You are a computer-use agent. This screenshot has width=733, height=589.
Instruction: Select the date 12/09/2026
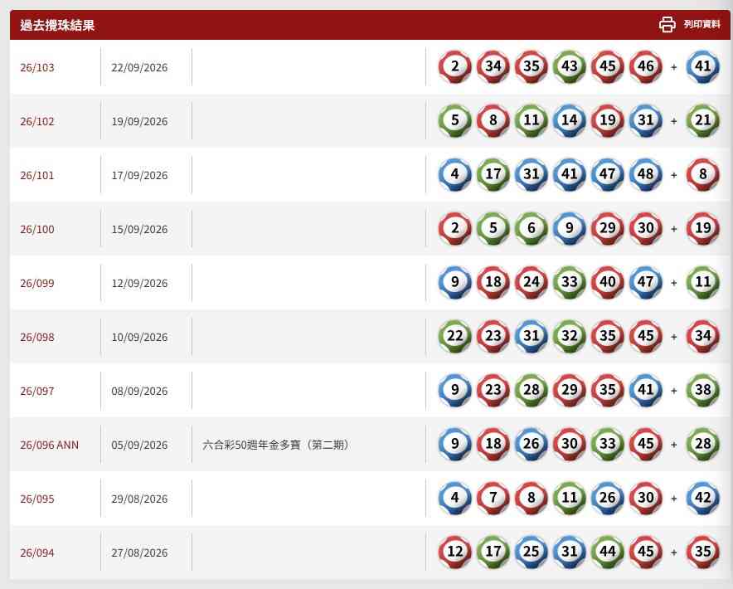tap(139, 283)
